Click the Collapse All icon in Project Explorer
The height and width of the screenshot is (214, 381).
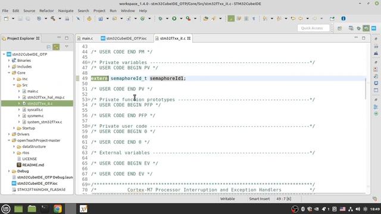pos(49,46)
